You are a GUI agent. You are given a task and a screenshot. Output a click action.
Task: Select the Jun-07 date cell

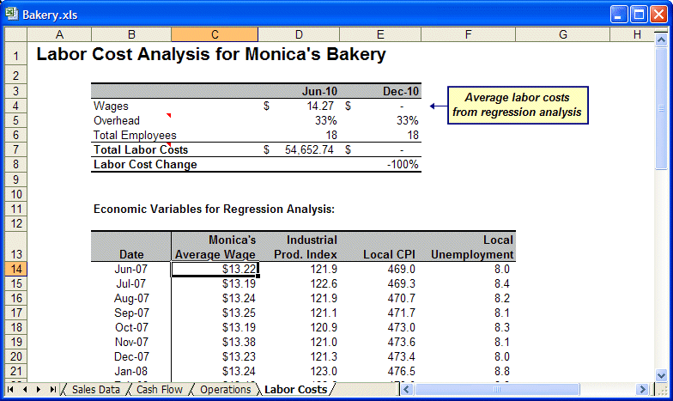pyautogui.click(x=130, y=269)
